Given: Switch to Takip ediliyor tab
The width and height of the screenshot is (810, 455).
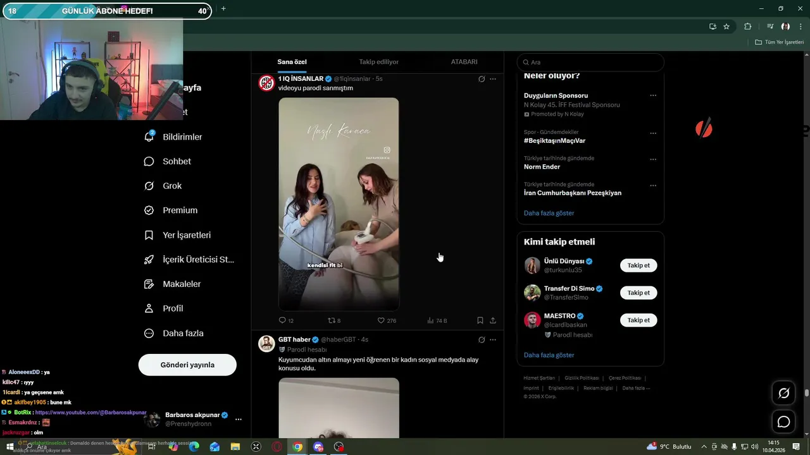Looking at the screenshot, I should point(378,62).
